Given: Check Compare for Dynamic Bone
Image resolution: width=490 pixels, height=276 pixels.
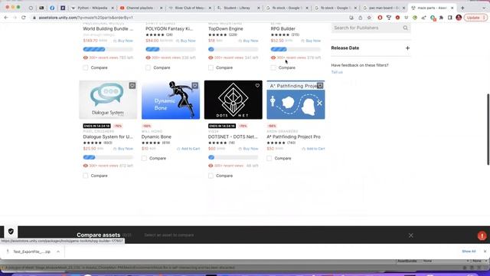Looking at the screenshot, I should [x=144, y=159].
